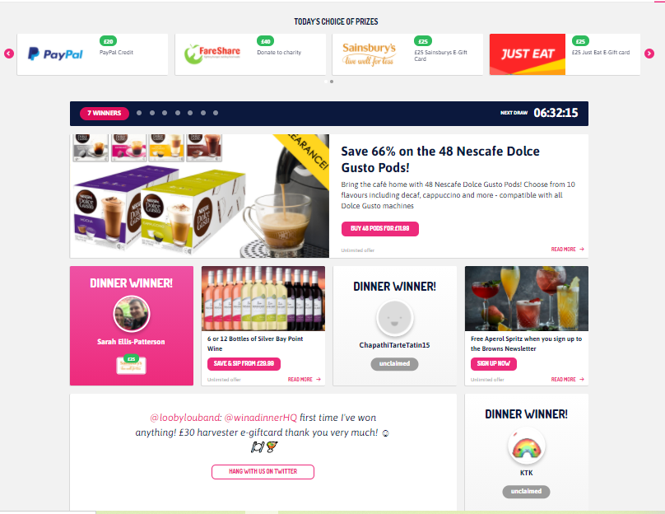This screenshot has height=514, width=665.
Task: Click Sign Up Now for Aperol Spritz
Action: point(494,364)
